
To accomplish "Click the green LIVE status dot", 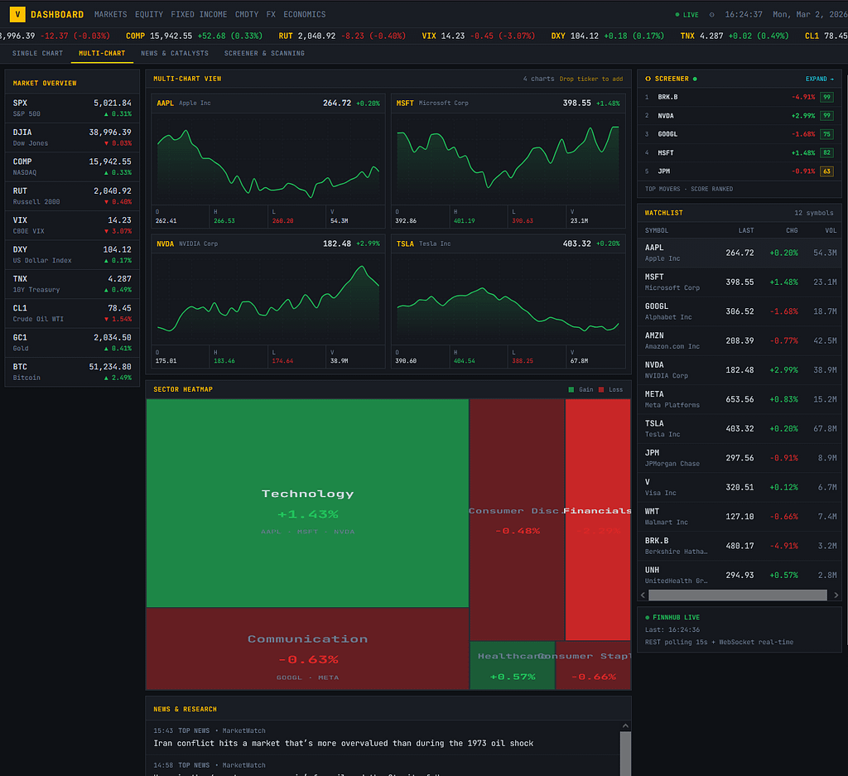I will tap(677, 15).
